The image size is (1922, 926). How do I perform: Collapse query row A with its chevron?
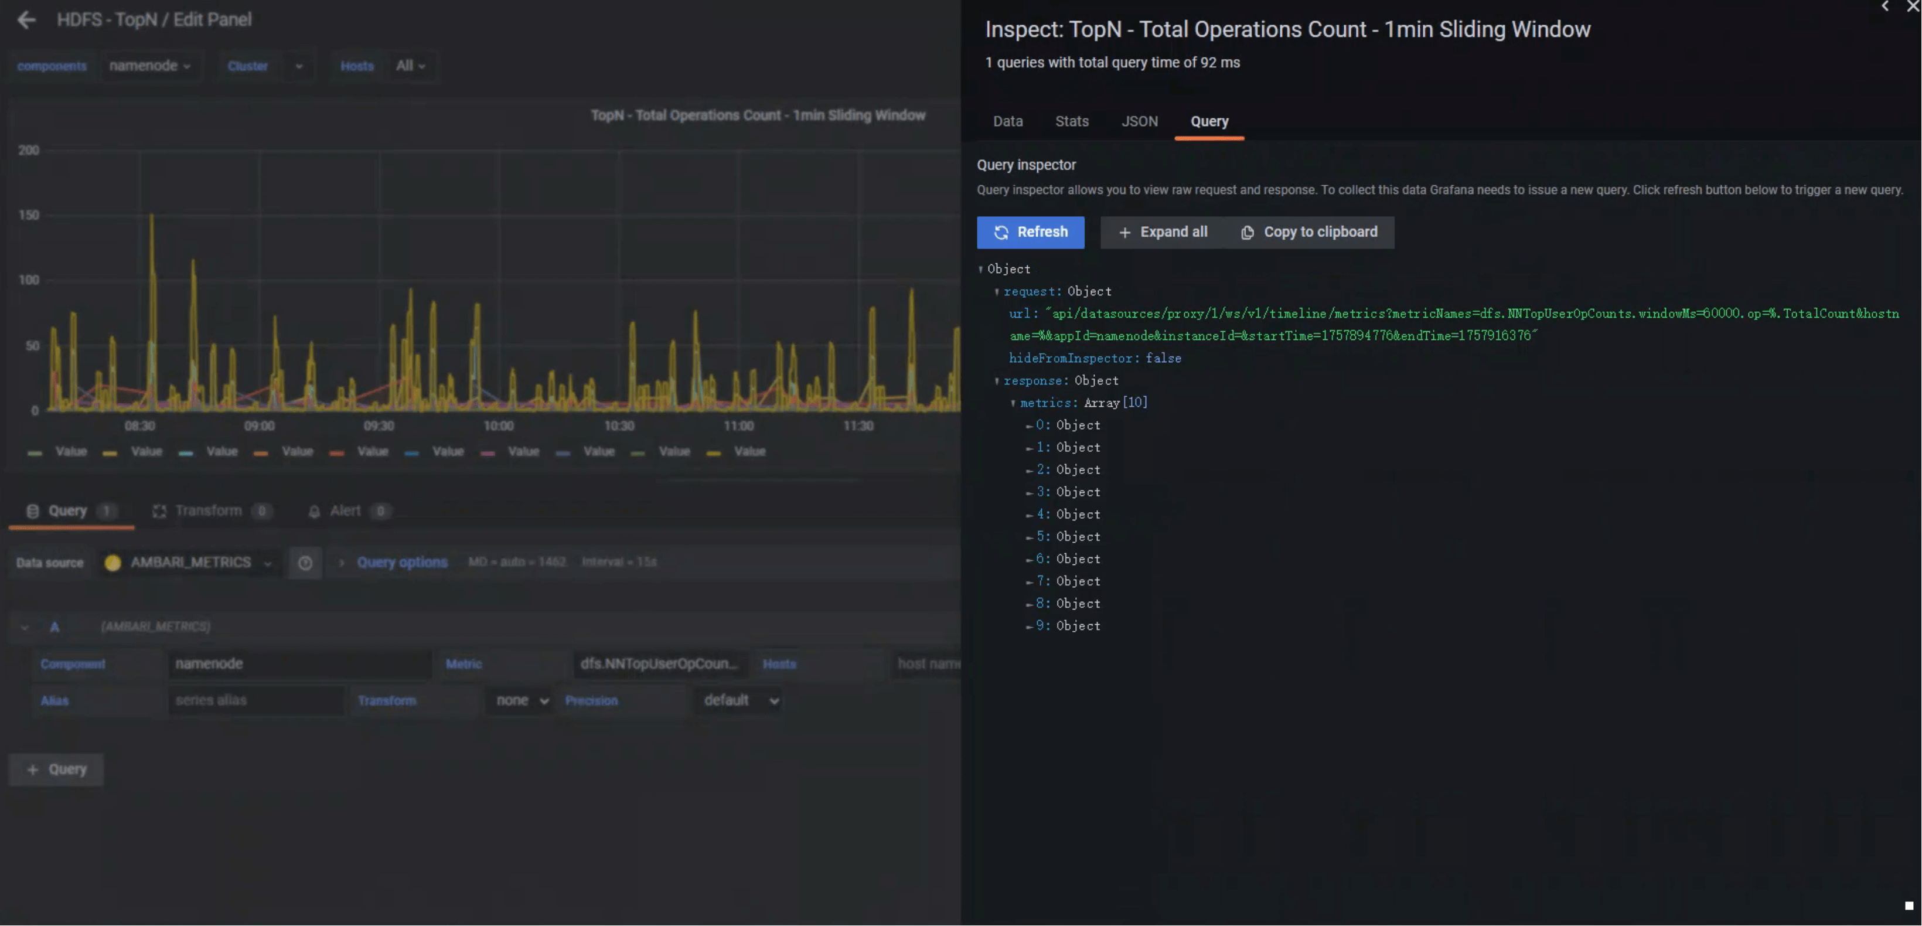(25, 628)
